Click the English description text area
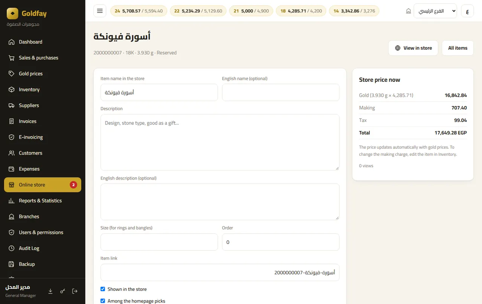The height and width of the screenshot is (304, 482). point(220,202)
